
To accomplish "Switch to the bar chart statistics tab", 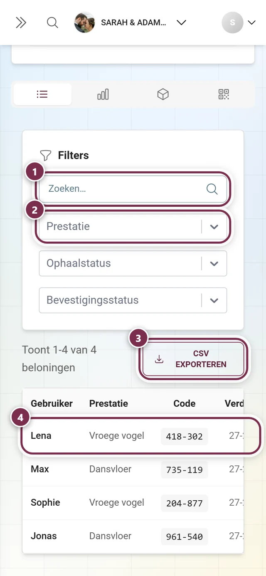I will coord(103,94).
